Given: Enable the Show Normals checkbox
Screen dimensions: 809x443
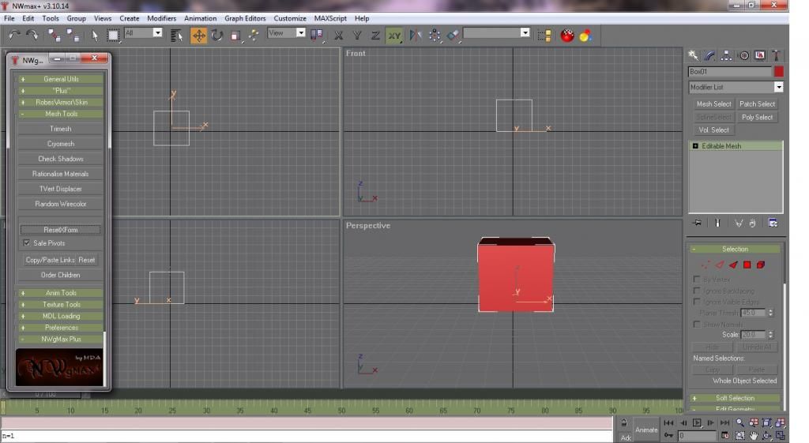Looking at the screenshot, I should (x=696, y=325).
